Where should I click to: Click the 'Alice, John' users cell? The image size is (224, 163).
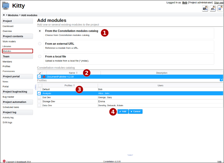(x=160, y=93)
